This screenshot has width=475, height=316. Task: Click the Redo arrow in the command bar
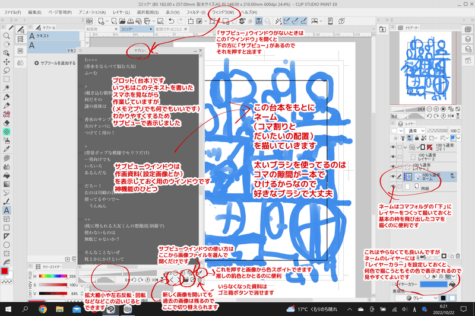tap(180, 21)
